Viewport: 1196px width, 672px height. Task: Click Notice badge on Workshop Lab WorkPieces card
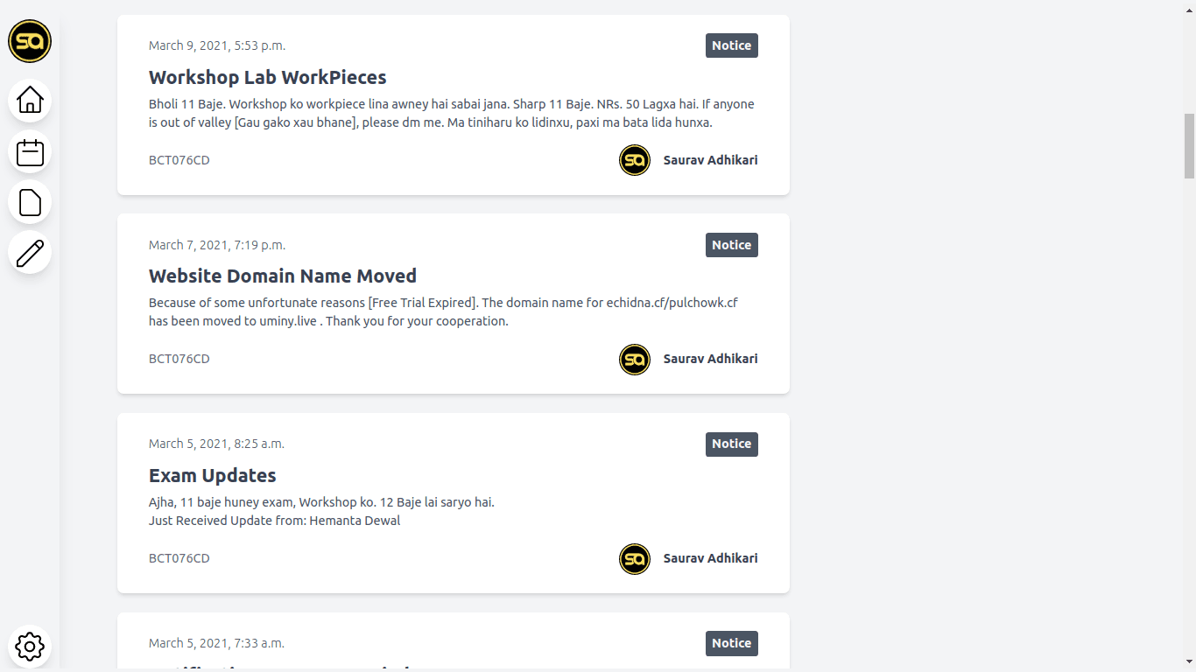pos(732,45)
